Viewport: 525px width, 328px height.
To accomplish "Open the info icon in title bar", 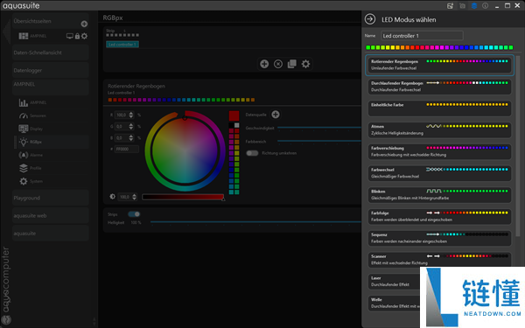I will click(x=485, y=6).
